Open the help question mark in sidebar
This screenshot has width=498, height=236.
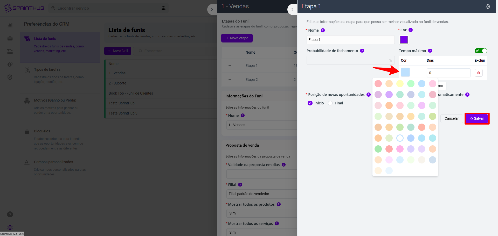pos(10,214)
